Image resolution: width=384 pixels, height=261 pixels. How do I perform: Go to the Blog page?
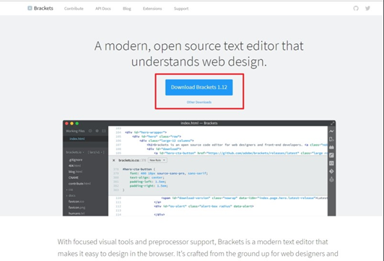pos(127,9)
